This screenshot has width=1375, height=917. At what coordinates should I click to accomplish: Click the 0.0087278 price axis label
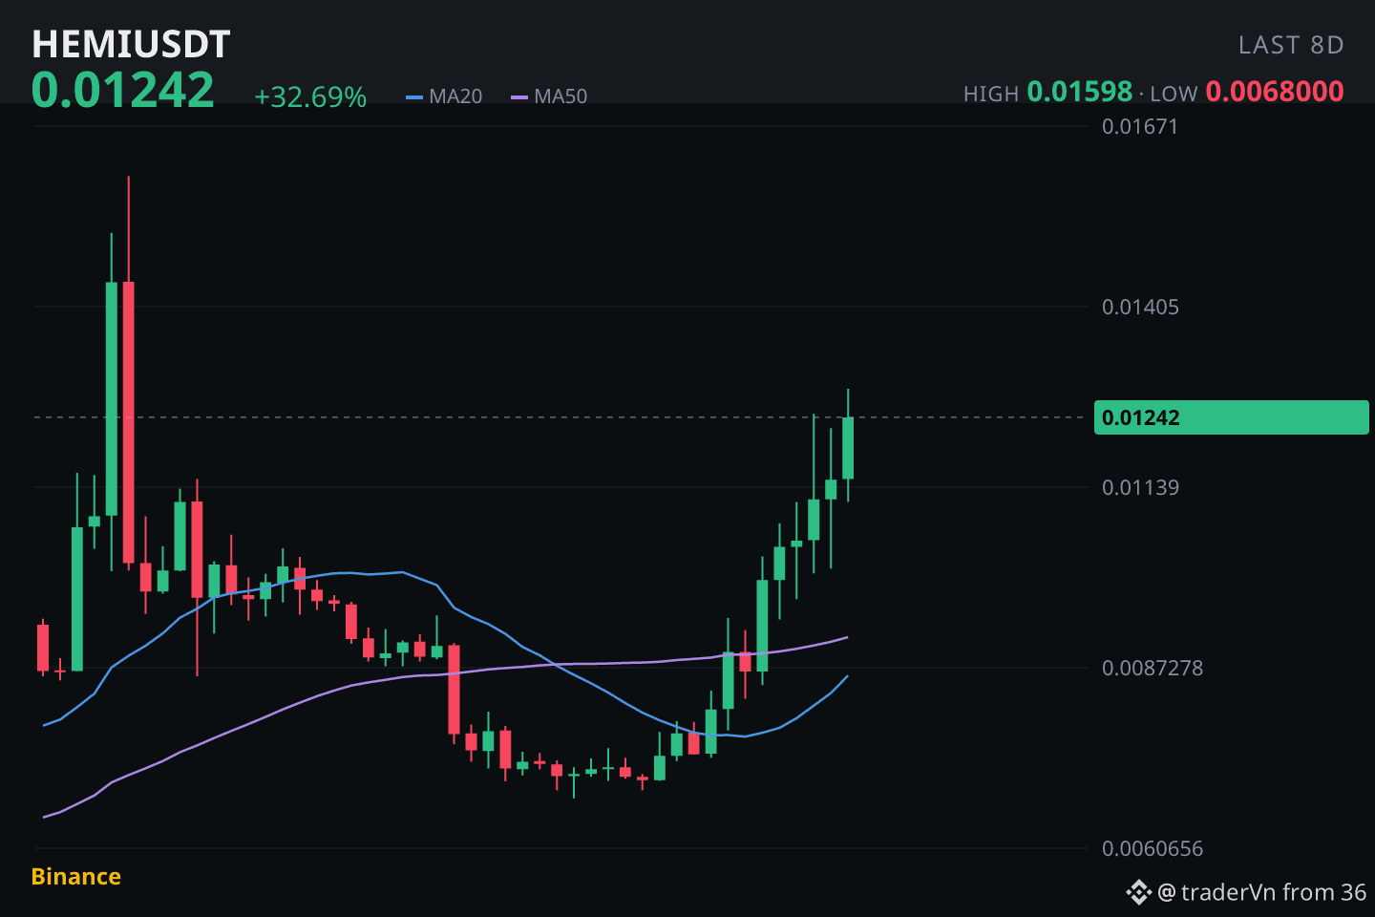pos(1153,668)
